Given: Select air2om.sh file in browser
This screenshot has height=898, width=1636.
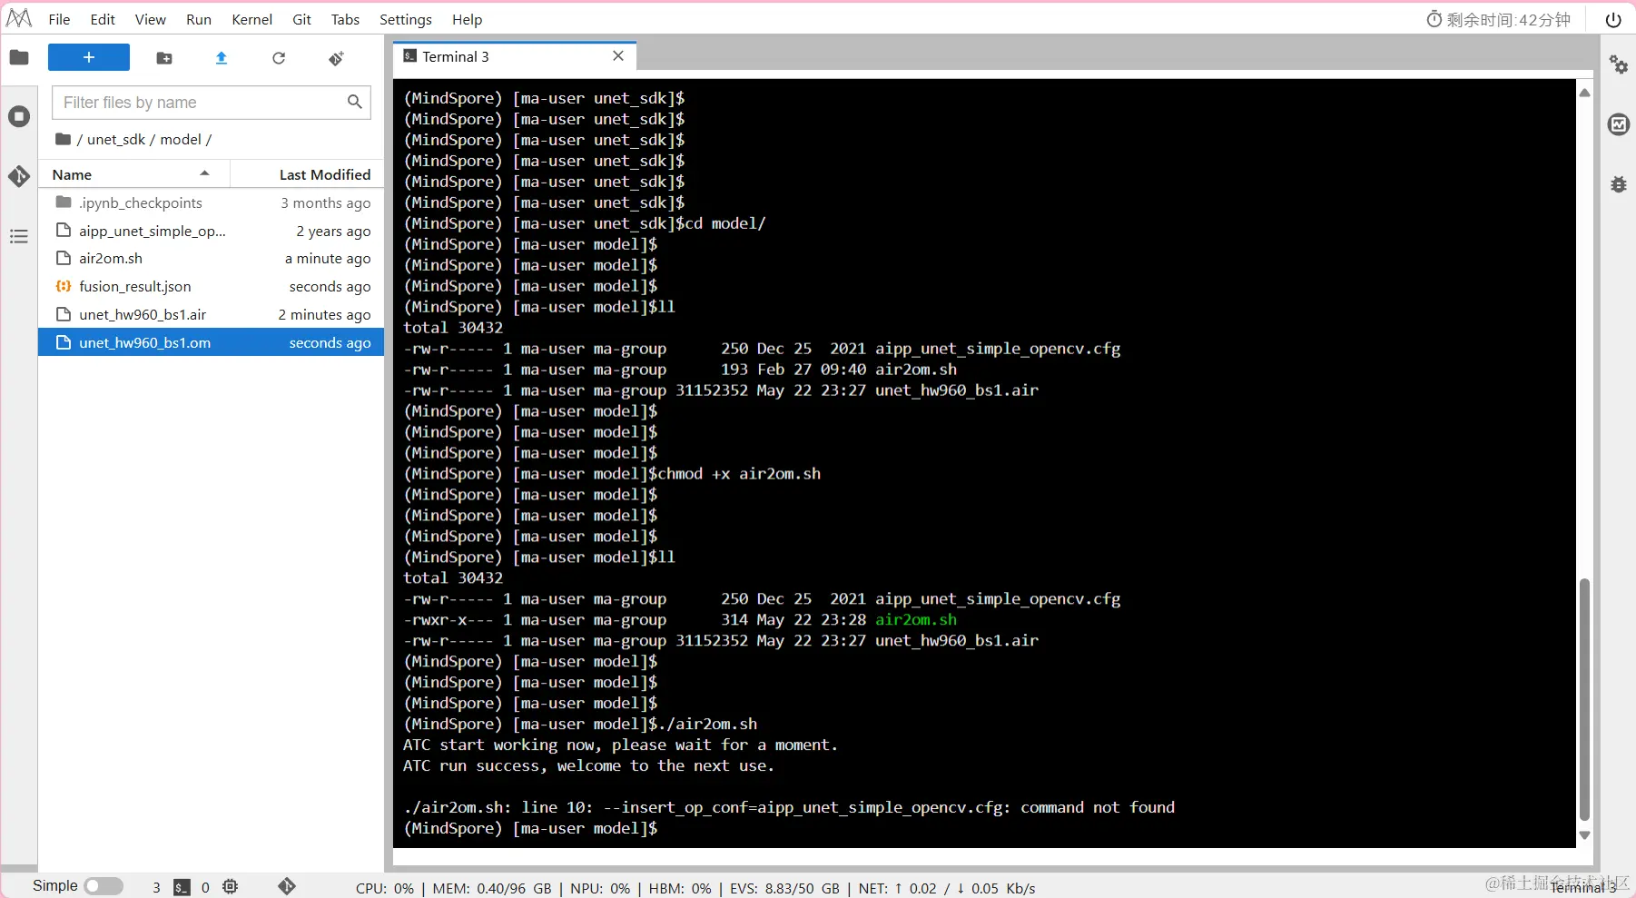Looking at the screenshot, I should click(211, 259).
